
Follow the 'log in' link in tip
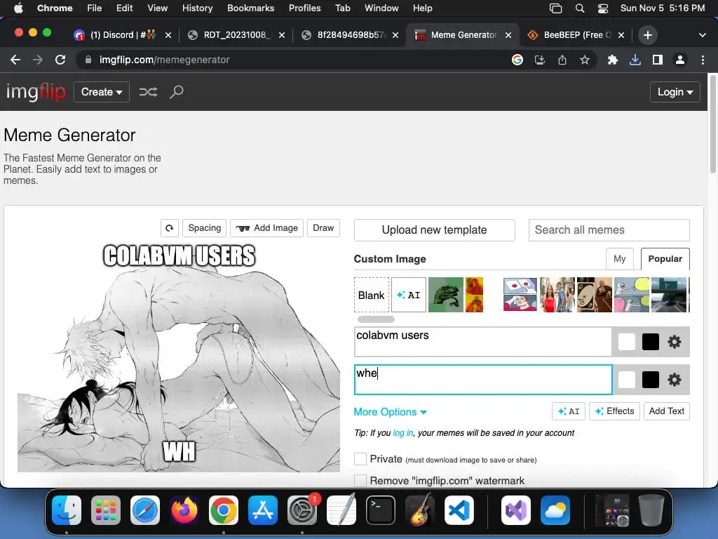click(x=403, y=432)
